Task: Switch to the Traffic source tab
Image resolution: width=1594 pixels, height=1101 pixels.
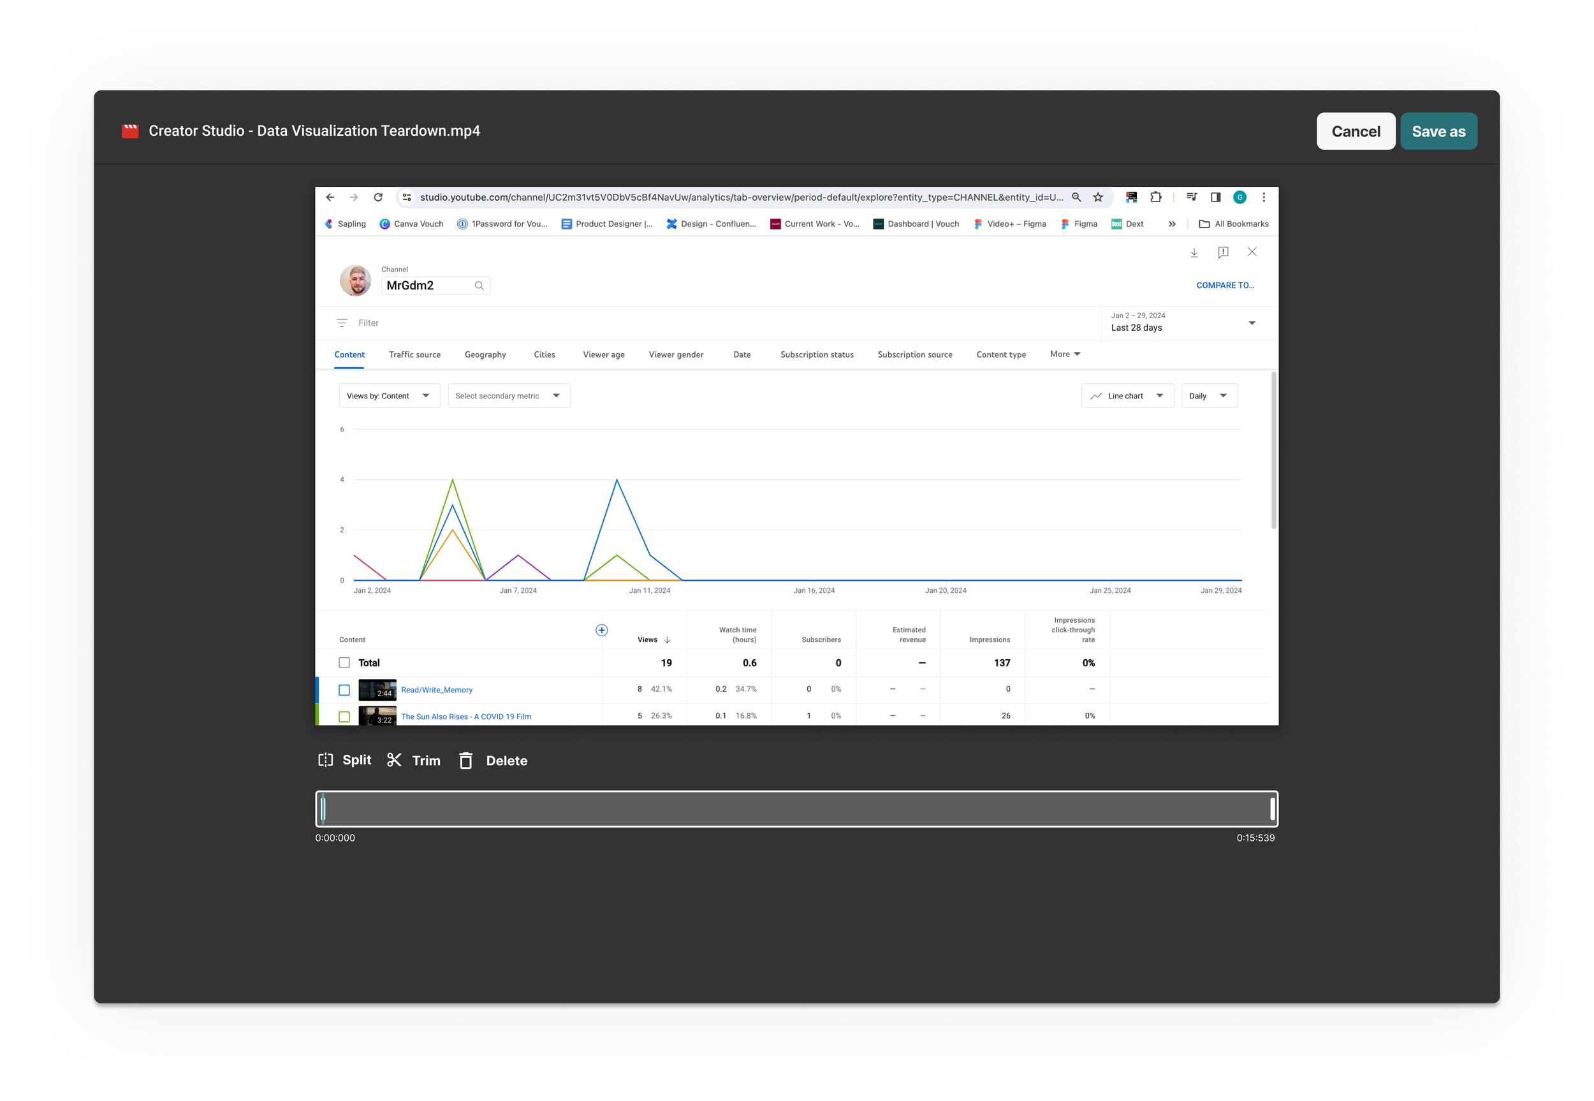Action: (x=414, y=354)
